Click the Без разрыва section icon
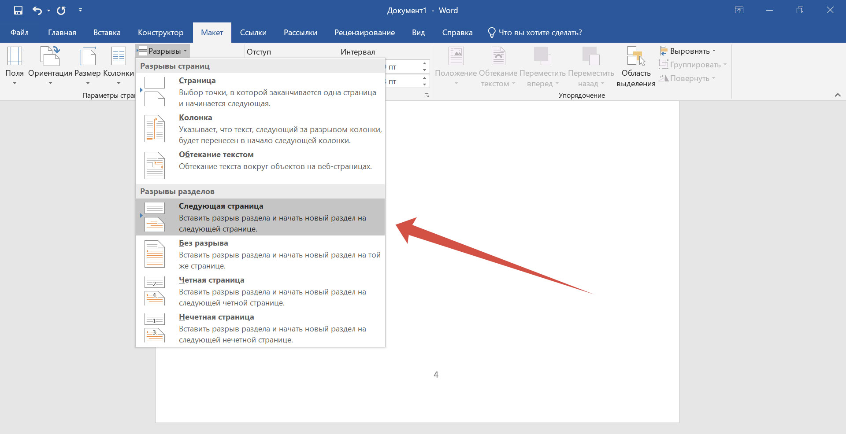This screenshot has width=846, height=434. (x=155, y=254)
